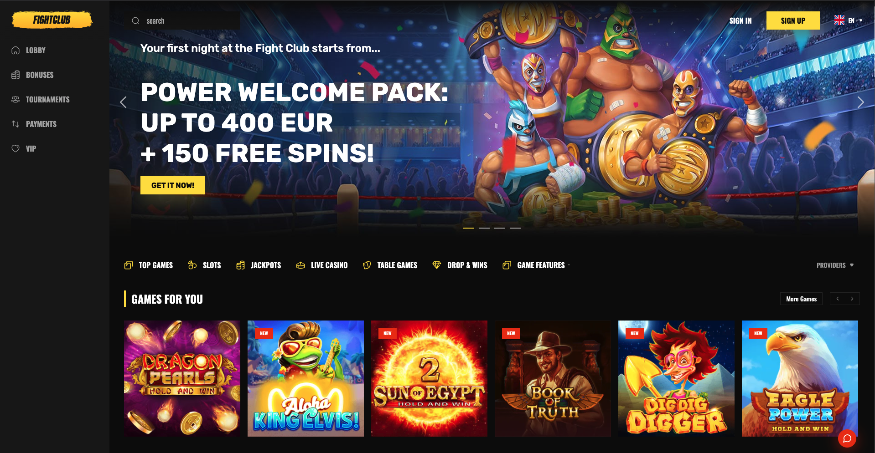875x453 pixels.
Task: Advance banner with right arrow
Action: [860, 102]
